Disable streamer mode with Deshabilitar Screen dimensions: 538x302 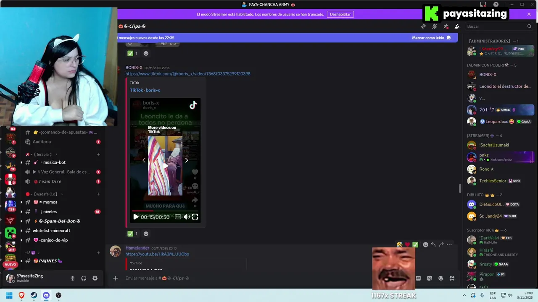click(340, 14)
